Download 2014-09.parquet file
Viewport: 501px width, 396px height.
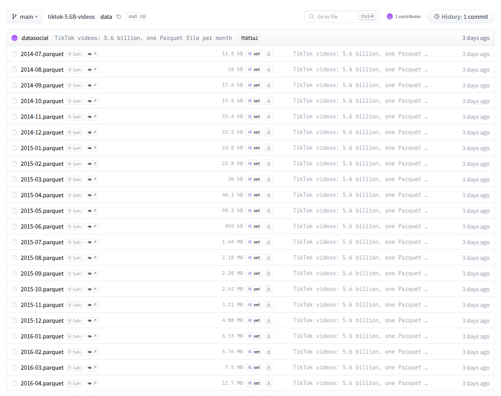269,85
